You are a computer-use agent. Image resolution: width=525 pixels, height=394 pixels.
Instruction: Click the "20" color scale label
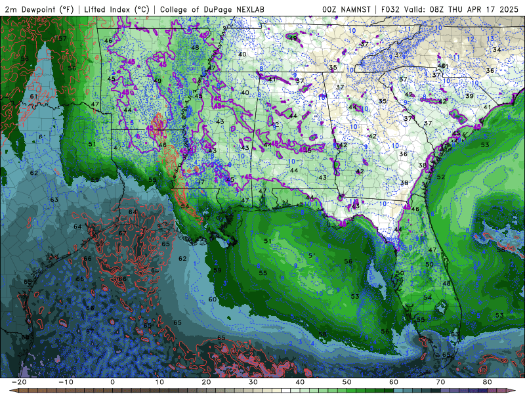[x=206, y=382]
